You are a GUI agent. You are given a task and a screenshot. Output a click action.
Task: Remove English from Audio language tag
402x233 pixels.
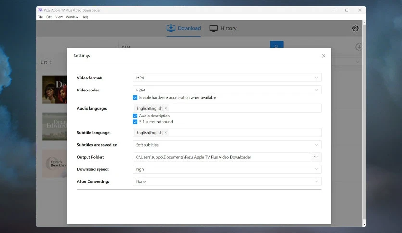pos(166,108)
